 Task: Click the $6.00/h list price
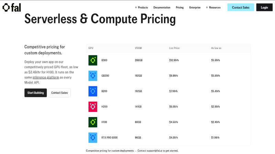coord(174,107)
